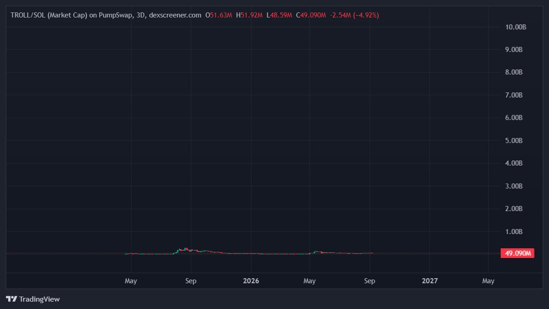The image size is (549, 309).
Task: Open the TradingView text link
Action: point(39,299)
